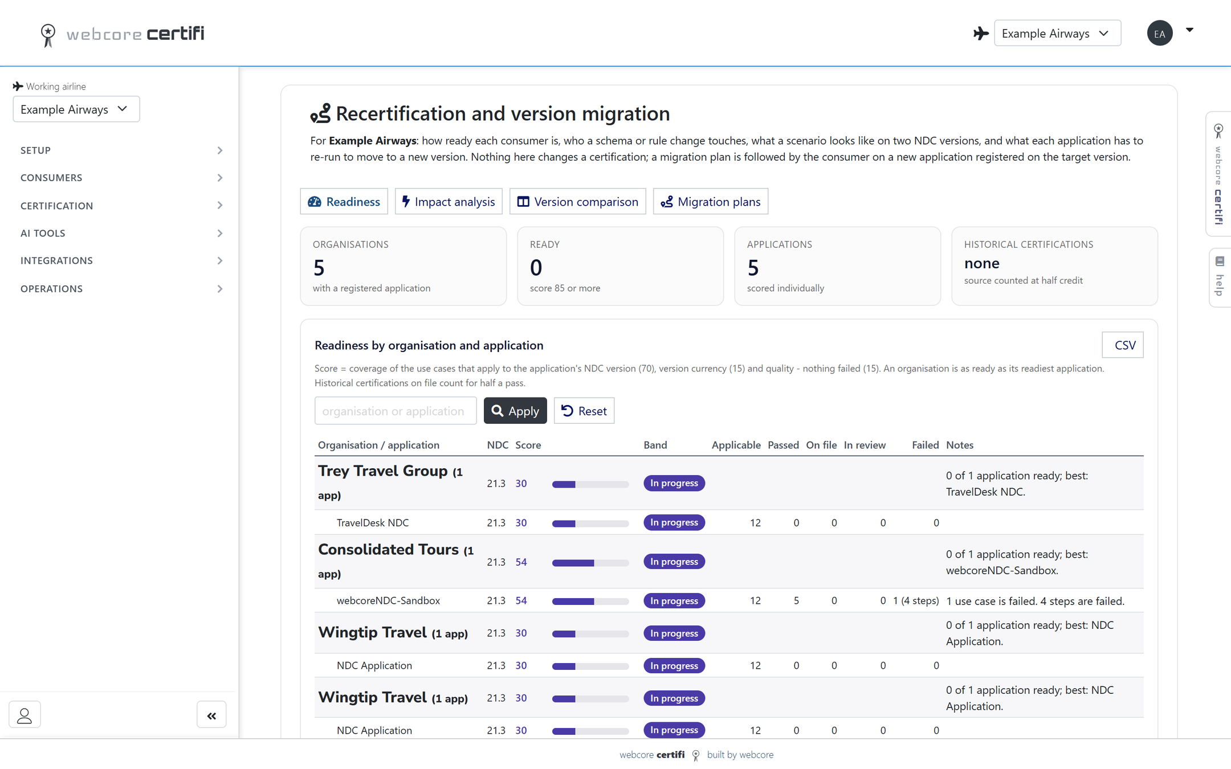The width and height of the screenshot is (1231, 769).
Task: Click the Failed column header
Action: tap(925, 445)
